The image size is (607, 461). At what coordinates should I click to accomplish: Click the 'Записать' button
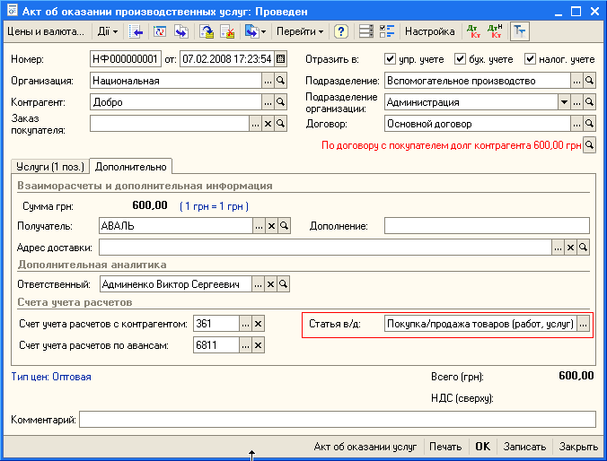(524, 446)
